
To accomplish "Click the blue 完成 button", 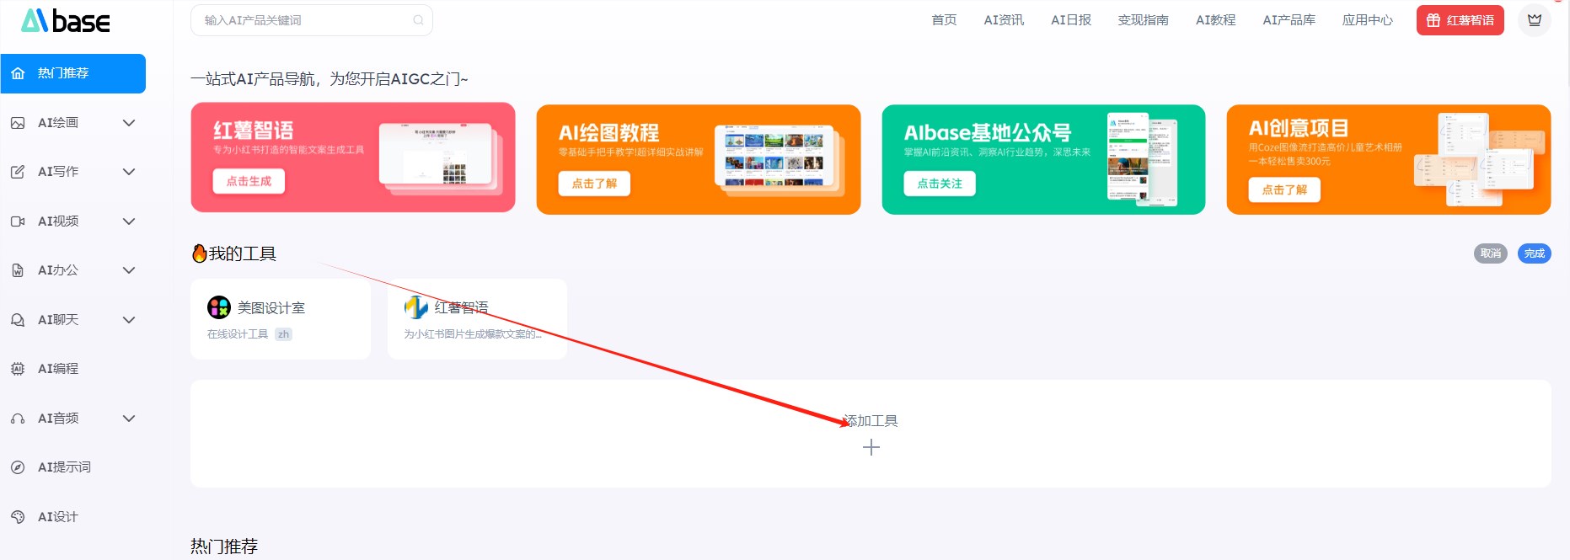I will pos(1535,253).
